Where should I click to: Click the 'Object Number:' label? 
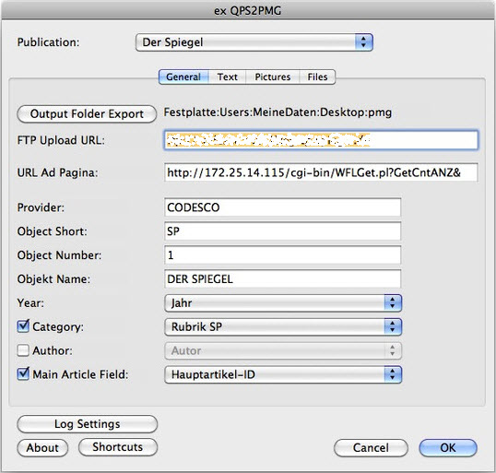pos(60,255)
